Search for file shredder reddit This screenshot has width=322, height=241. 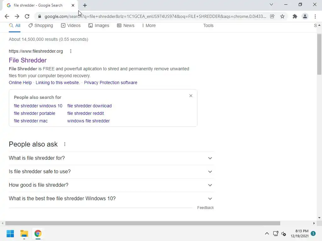[86, 113]
